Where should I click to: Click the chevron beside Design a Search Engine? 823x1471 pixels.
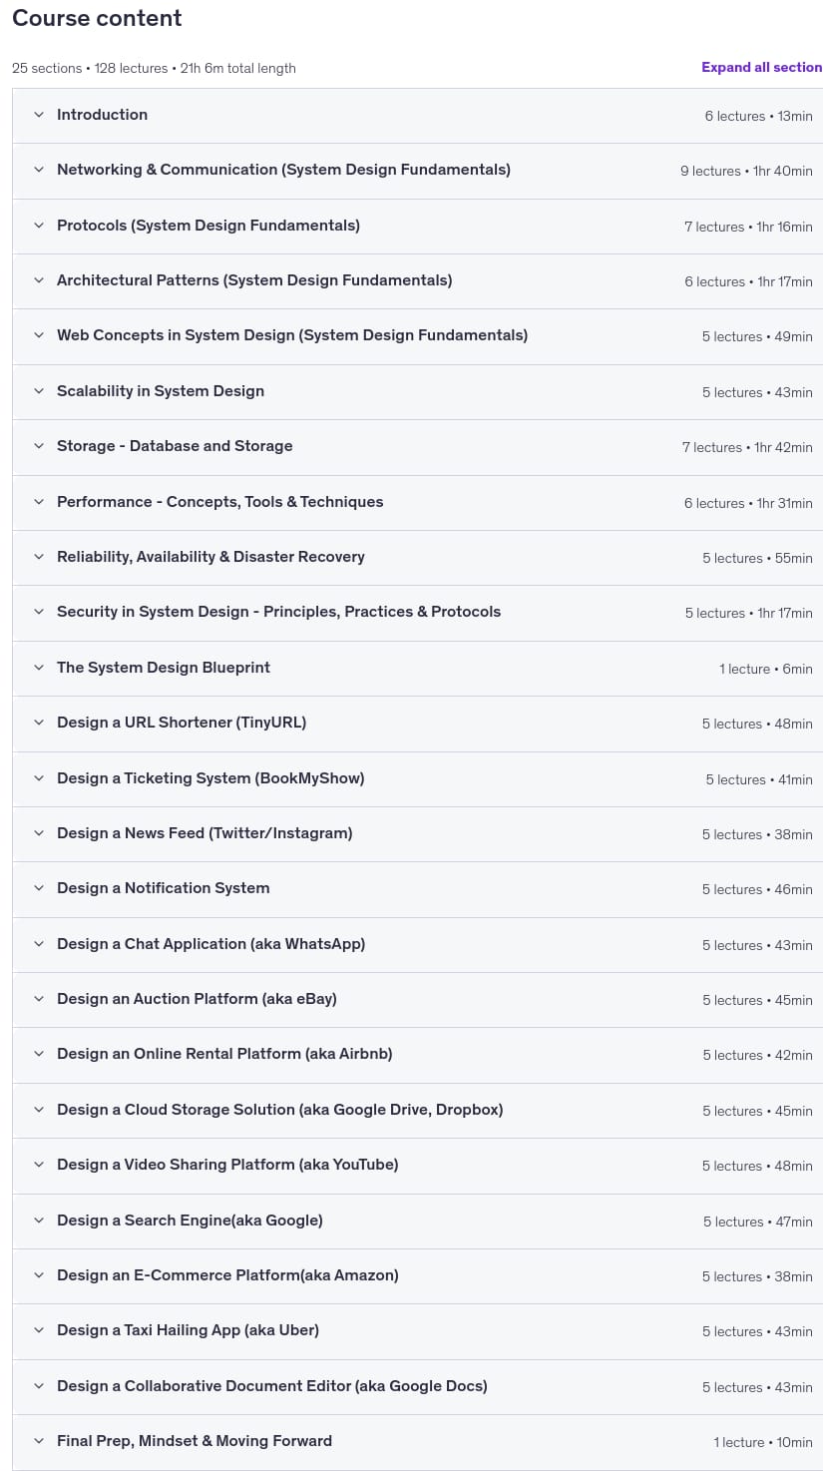pyautogui.click(x=39, y=1221)
